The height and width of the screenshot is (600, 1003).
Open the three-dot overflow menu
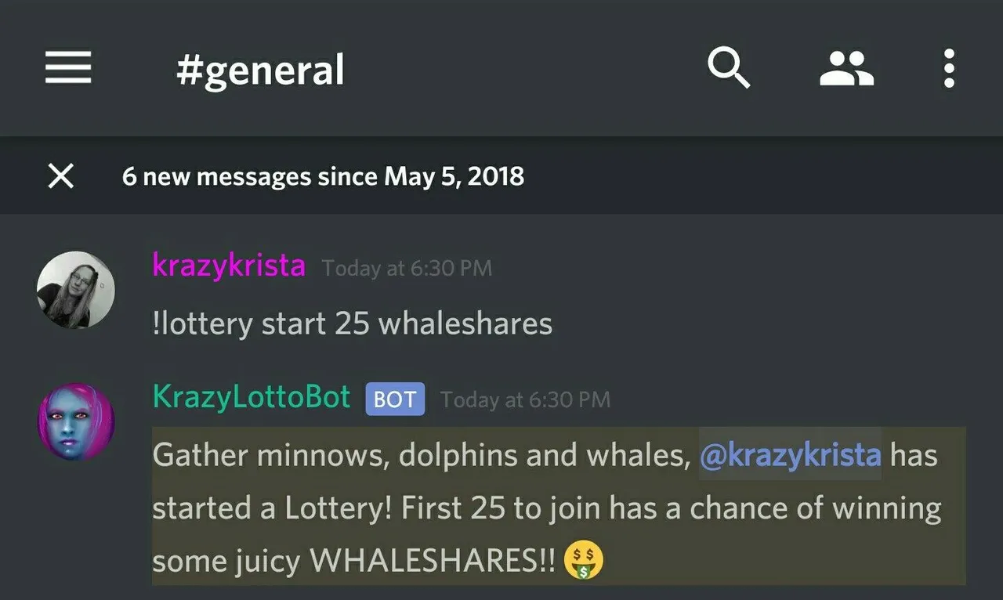[x=949, y=68]
